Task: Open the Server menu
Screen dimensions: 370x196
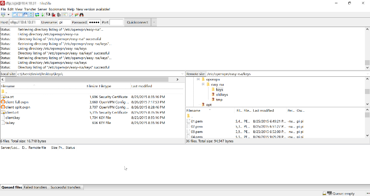Action: tap(42, 9)
